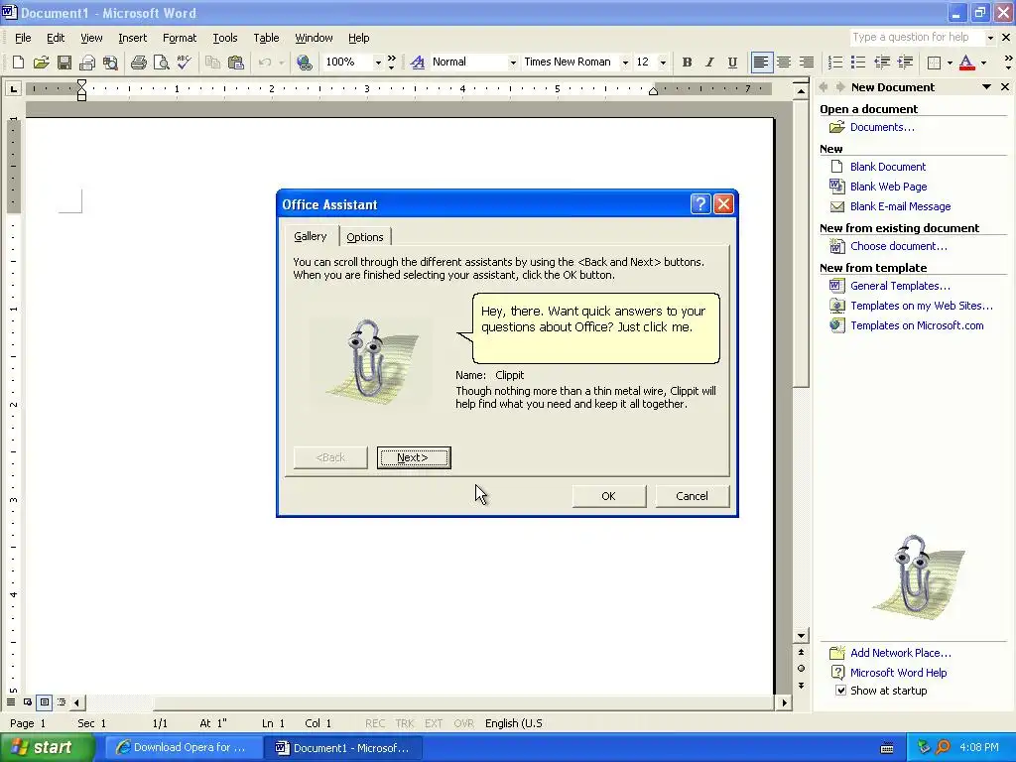Open Print Preview from the toolbar

[x=161, y=63]
